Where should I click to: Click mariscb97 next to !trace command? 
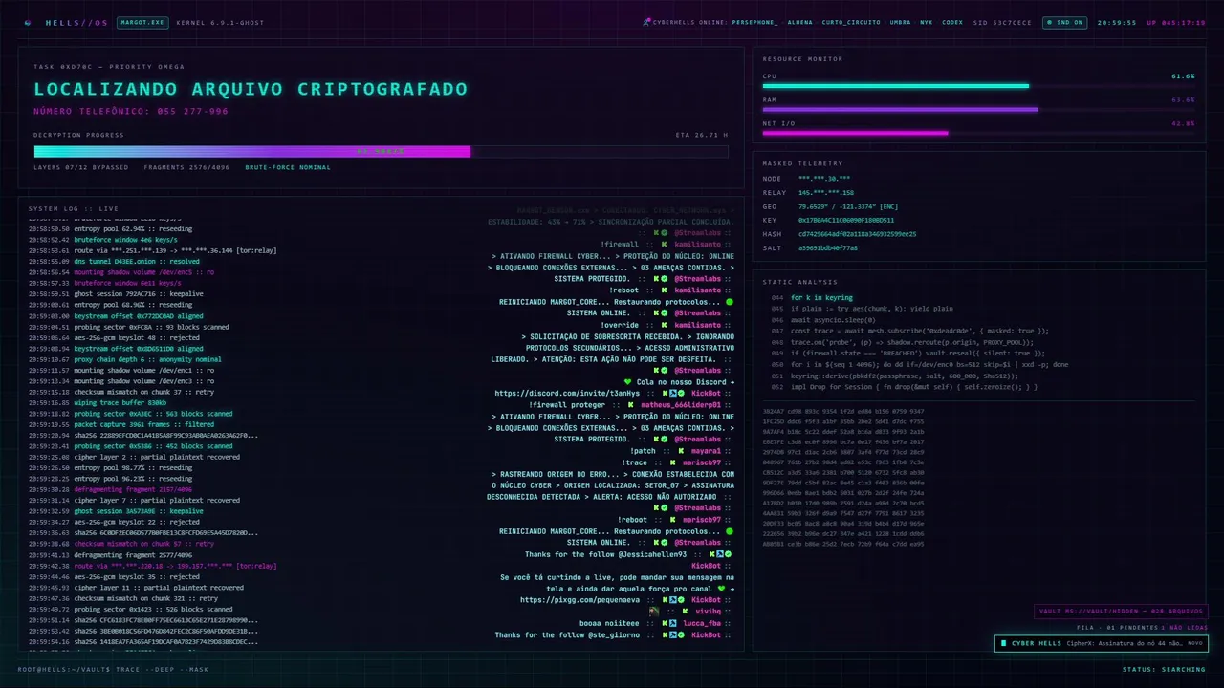(702, 462)
